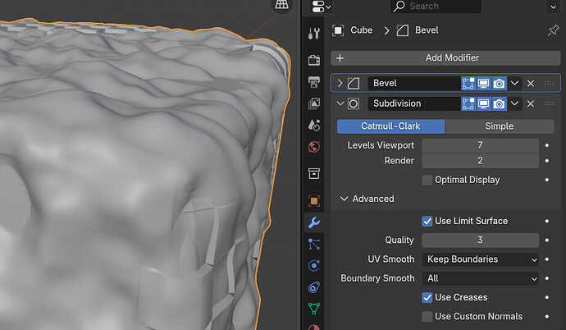The image size is (566, 330).
Task: Pin the properties editor context
Action: (x=553, y=30)
